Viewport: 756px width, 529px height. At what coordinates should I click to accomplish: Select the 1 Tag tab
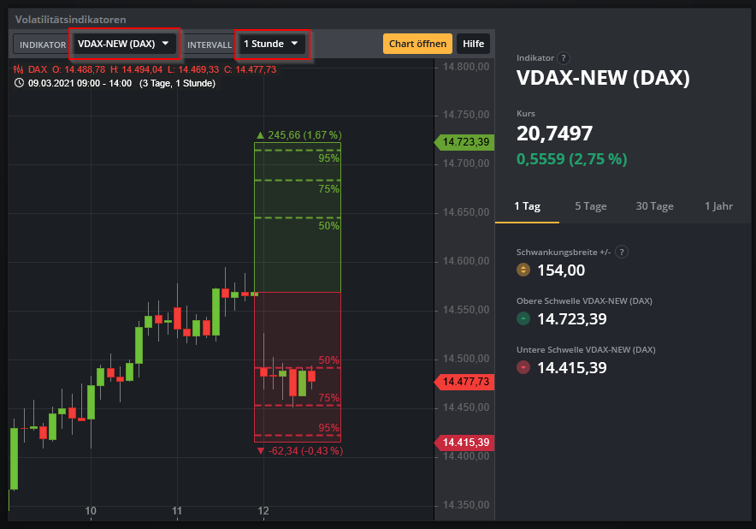click(527, 206)
